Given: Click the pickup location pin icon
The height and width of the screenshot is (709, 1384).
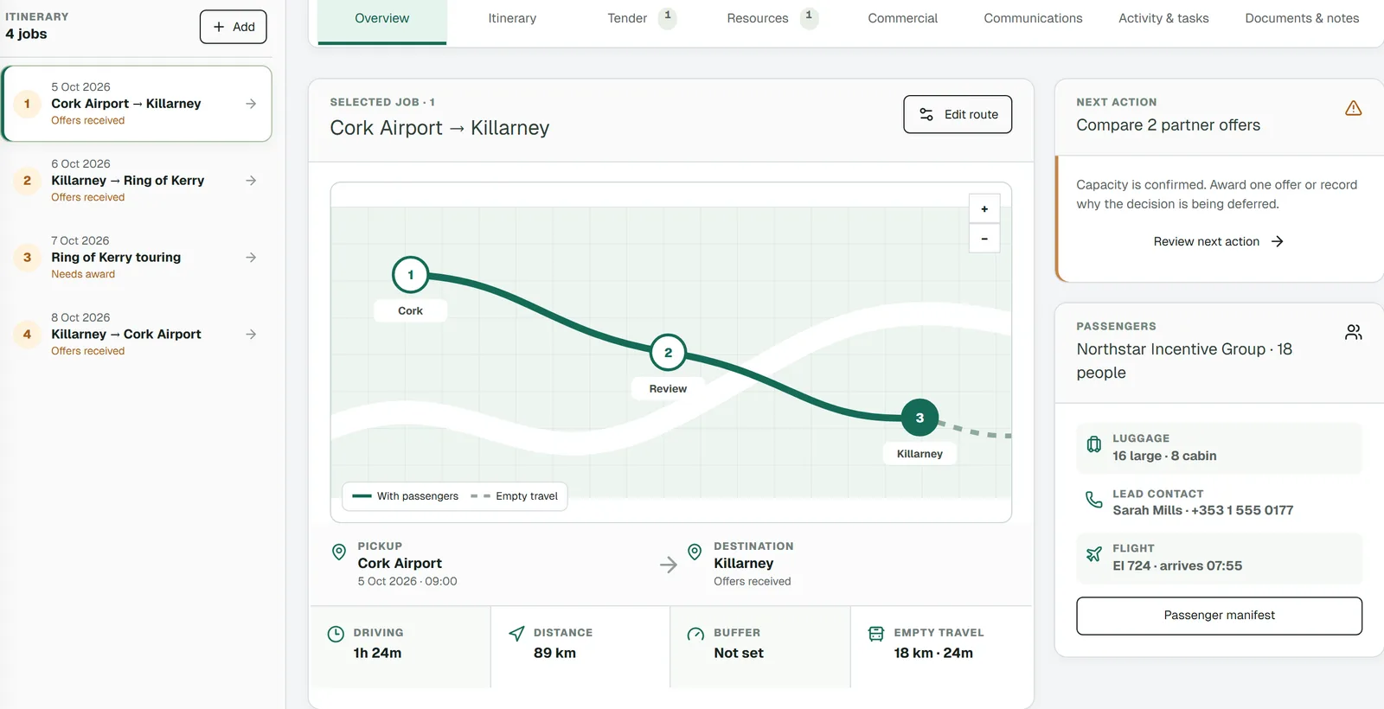Looking at the screenshot, I should pos(339,552).
